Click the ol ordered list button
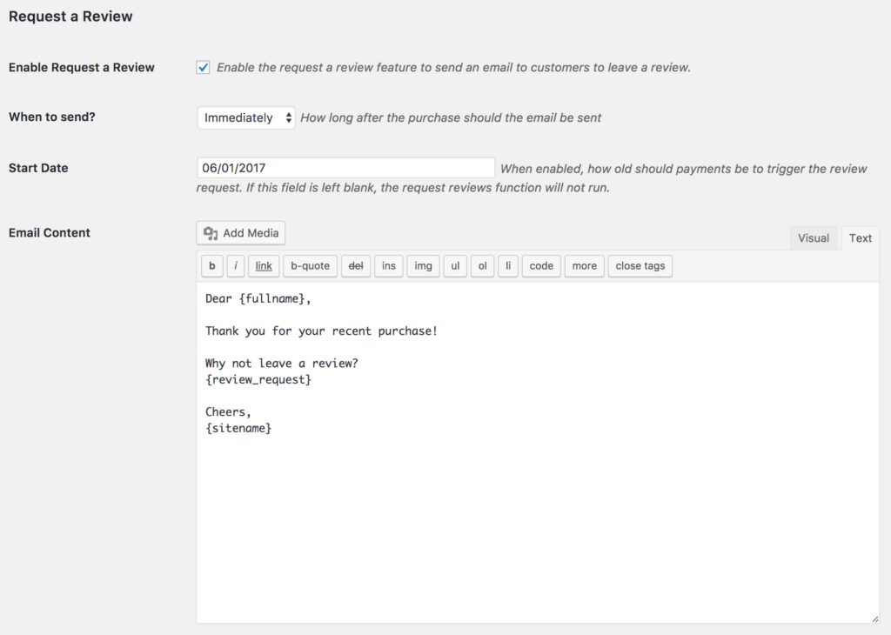 [482, 266]
